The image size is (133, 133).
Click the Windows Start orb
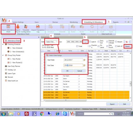(x=3, y=114)
